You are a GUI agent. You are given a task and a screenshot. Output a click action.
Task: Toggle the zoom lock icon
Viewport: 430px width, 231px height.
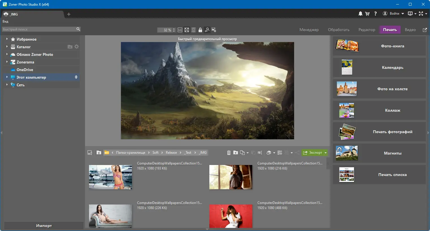(x=200, y=30)
